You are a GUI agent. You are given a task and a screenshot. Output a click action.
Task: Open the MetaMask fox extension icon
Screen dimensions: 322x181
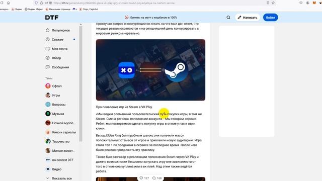tap(314, 3)
